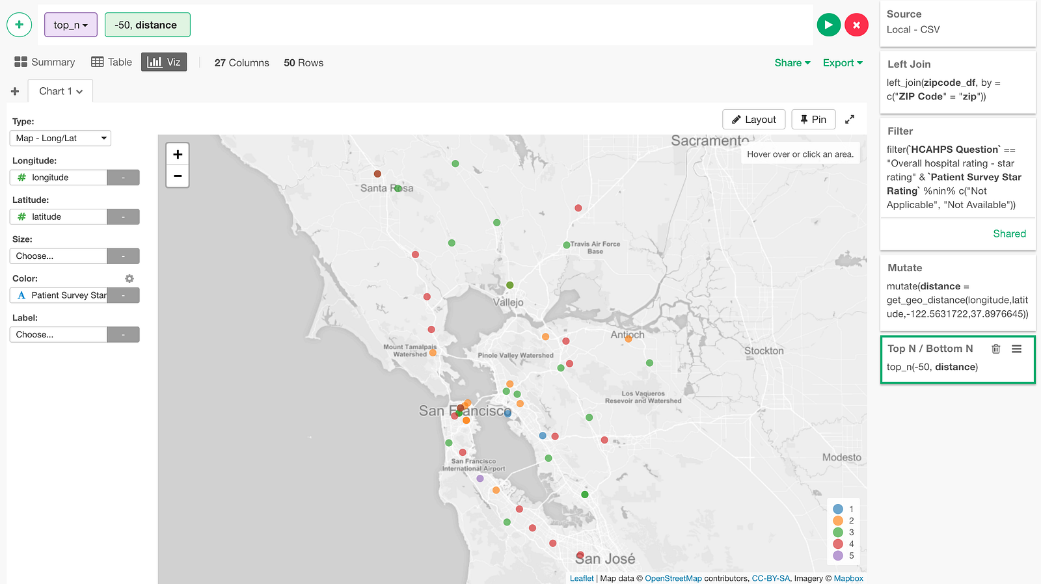The width and height of the screenshot is (1041, 584).
Task: Run the command with the green play button
Action: tap(828, 25)
